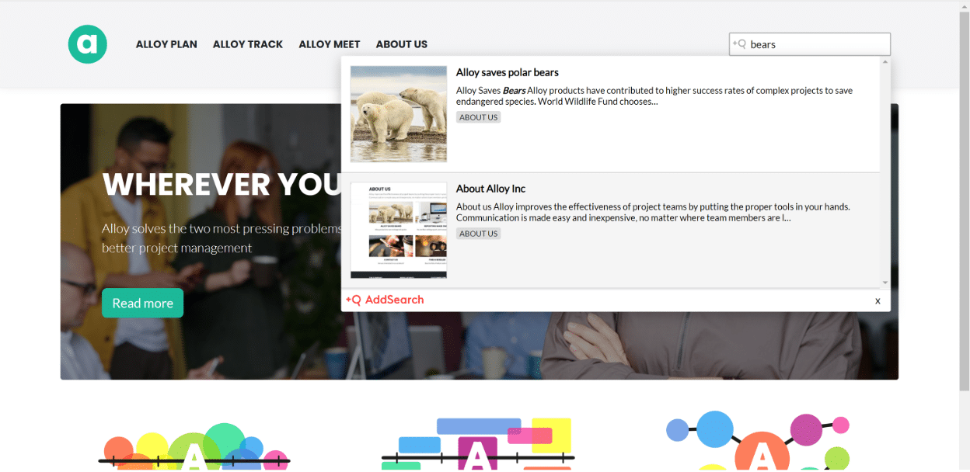The width and height of the screenshot is (970, 472).
Task: Click the polar bears result thumbnail
Action: 399,113
